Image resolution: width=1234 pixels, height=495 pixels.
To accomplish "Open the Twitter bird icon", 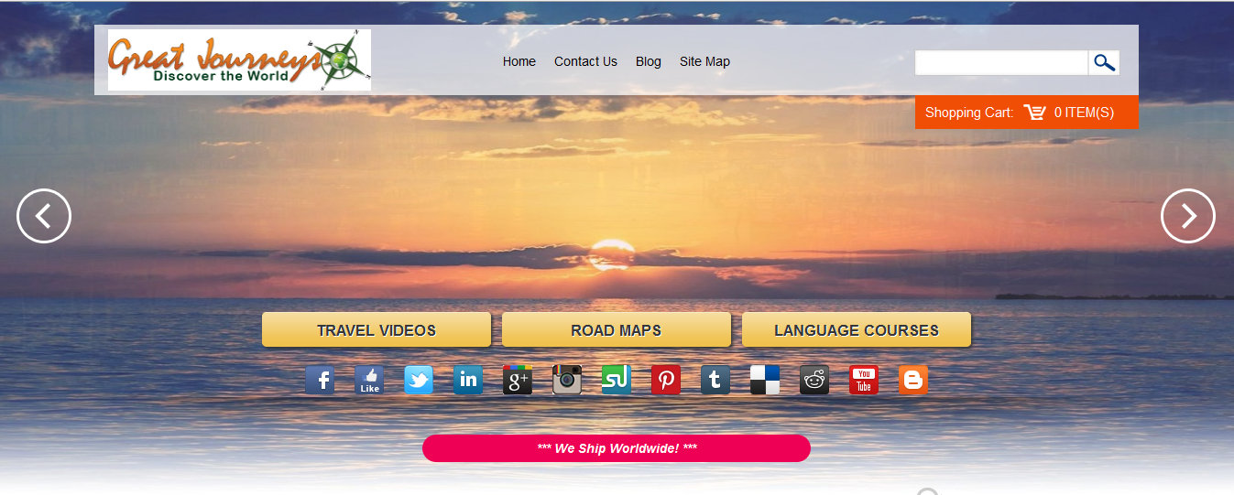I will (419, 380).
